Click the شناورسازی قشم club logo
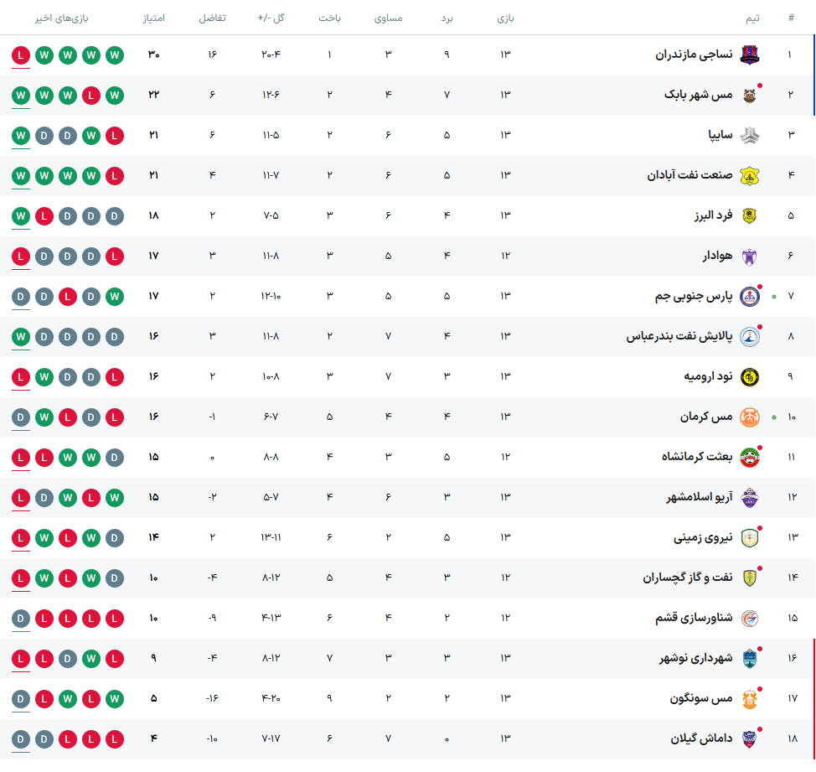This screenshot has width=816, height=772. point(750,618)
